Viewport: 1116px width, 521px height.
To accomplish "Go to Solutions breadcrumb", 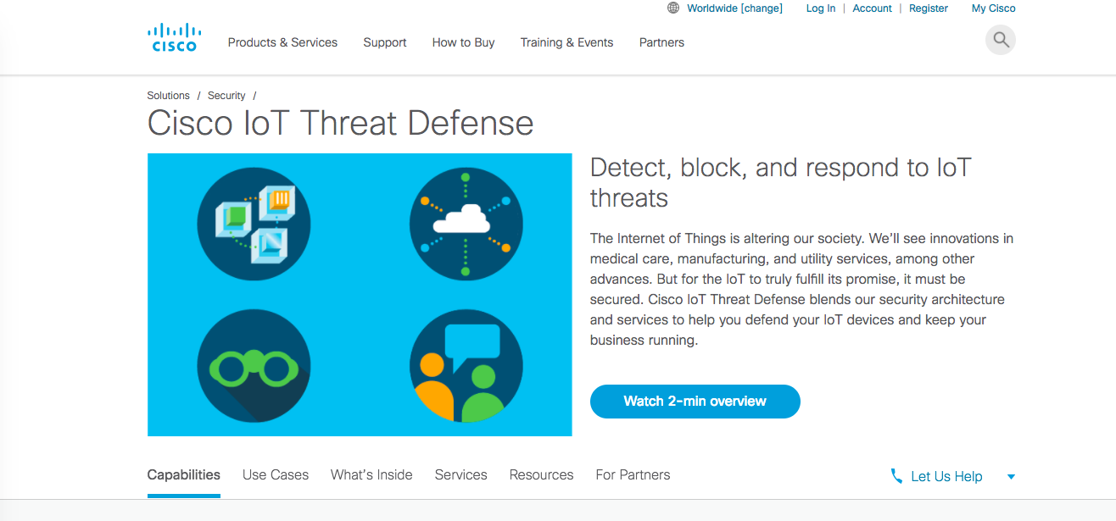I will point(169,96).
